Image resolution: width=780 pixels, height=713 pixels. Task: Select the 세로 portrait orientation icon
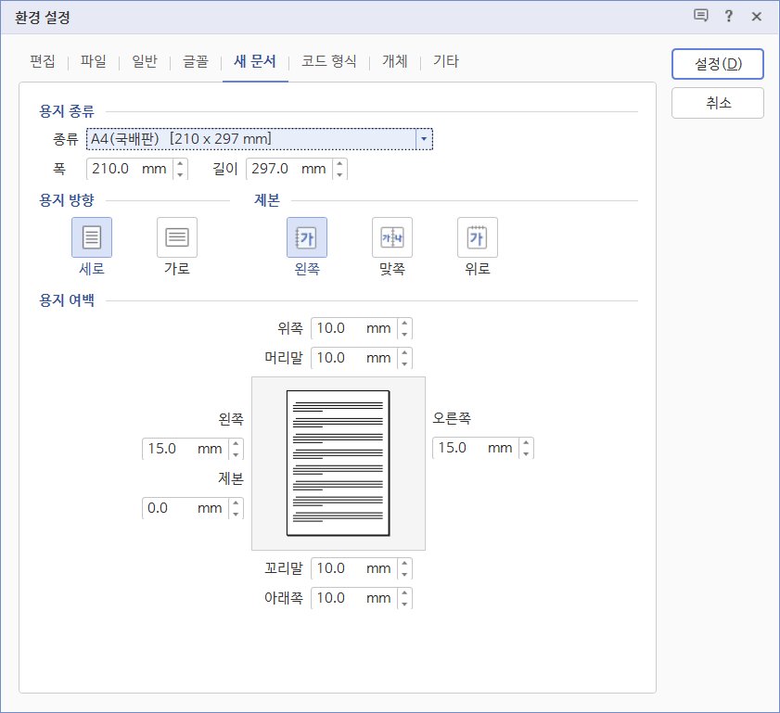92,237
